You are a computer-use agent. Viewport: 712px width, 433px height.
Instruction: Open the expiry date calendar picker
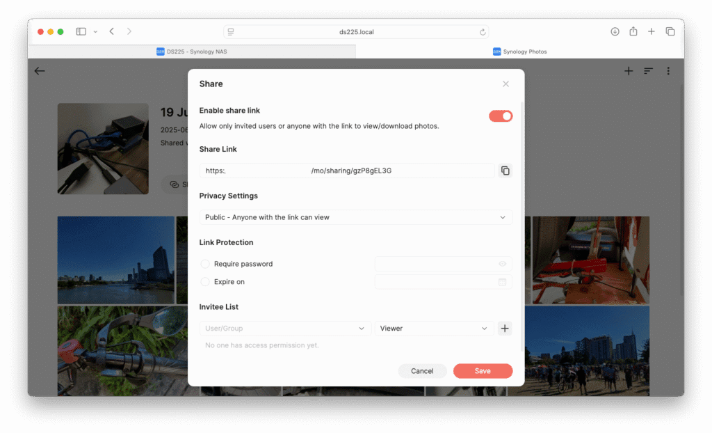click(502, 282)
